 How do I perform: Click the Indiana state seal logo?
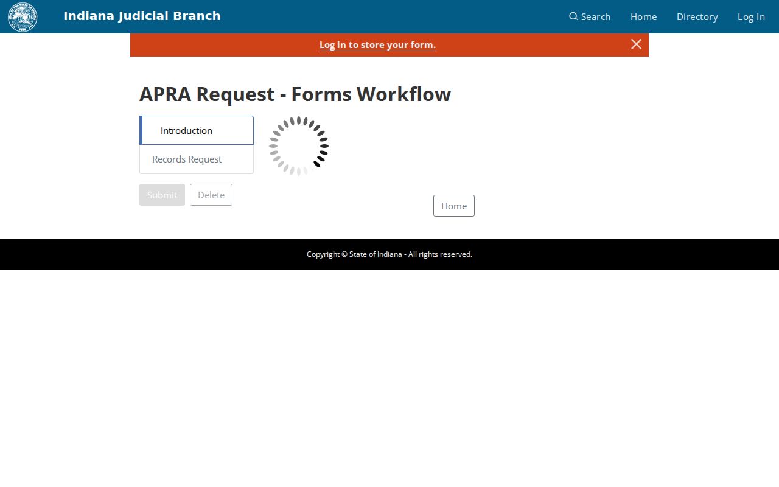[x=23, y=17]
